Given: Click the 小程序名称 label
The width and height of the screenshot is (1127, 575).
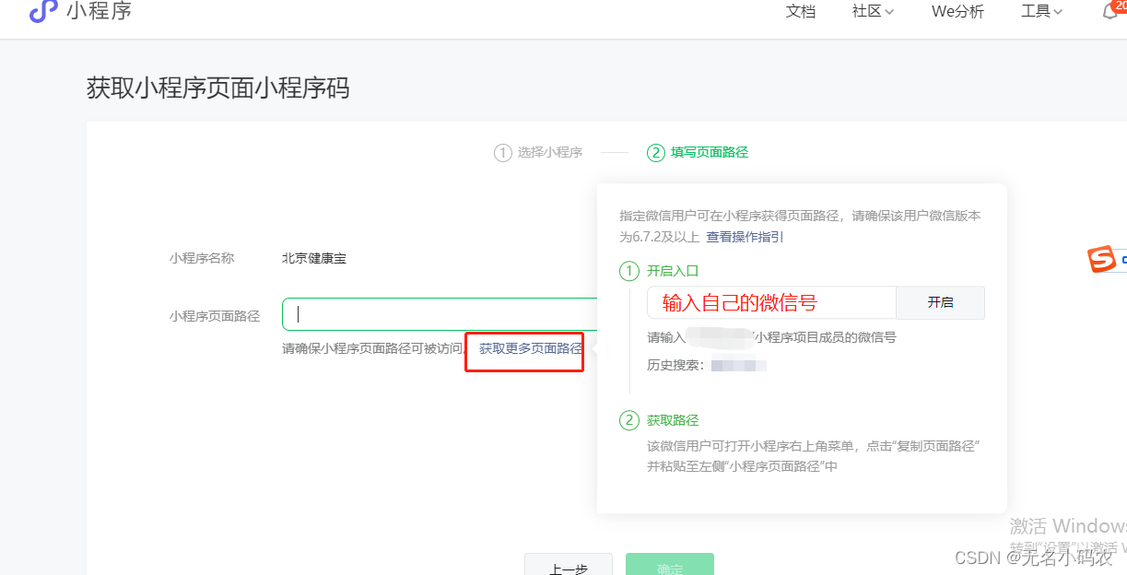Looking at the screenshot, I should [x=202, y=259].
